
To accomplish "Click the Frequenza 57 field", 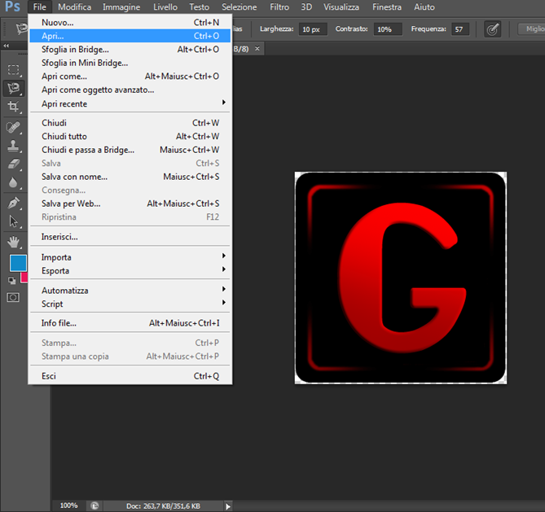I will (x=460, y=29).
